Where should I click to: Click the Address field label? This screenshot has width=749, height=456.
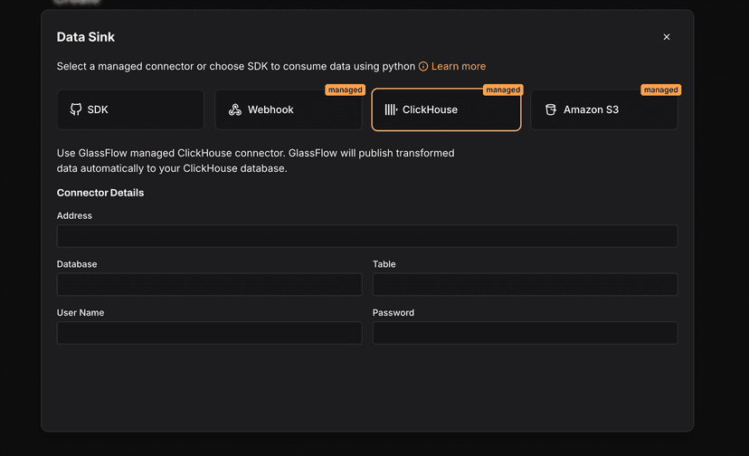[x=74, y=215]
